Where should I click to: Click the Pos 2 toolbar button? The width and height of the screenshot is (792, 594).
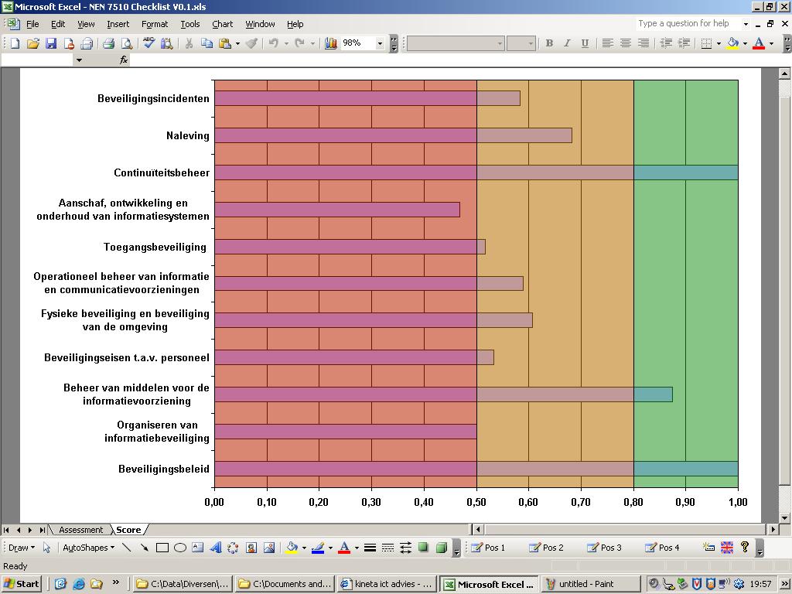[546, 548]
